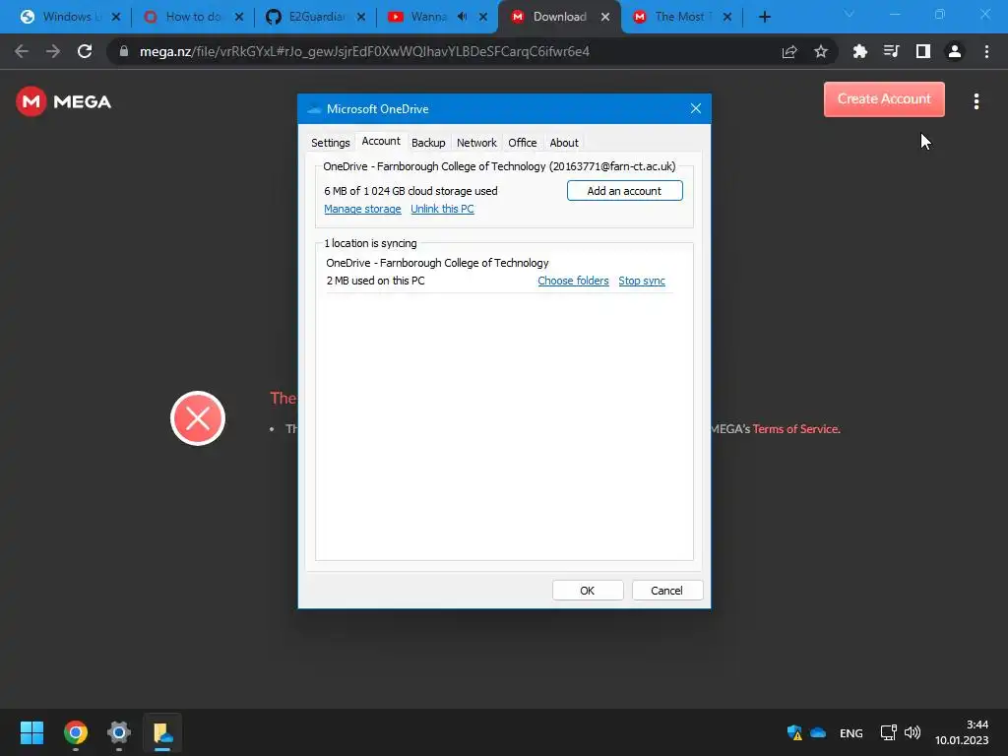Open the Windows Start menu

point(31,732)
